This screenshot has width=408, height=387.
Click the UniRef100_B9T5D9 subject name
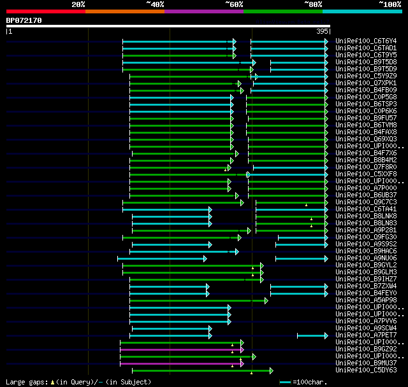pyautogui.click(x=366, y=69)
